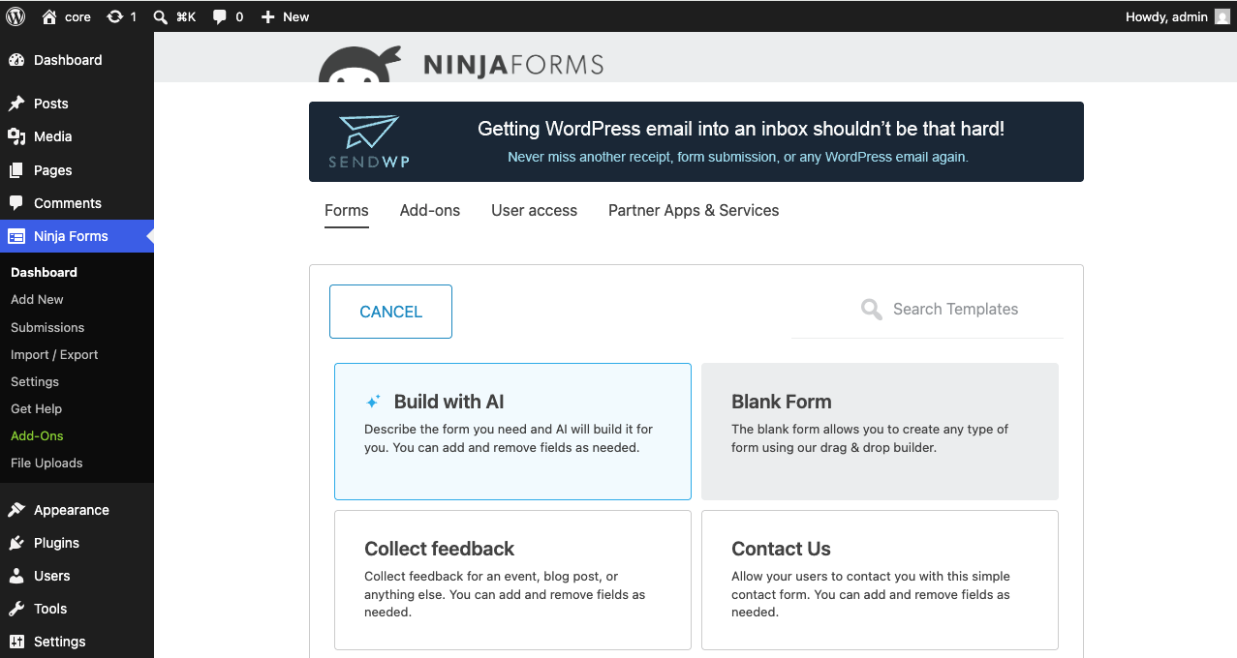Image resolution: width=1237 pixels, height=658 pixels.
Task: Click the Howdy, admin account link
Action: tap(1166, 16)
